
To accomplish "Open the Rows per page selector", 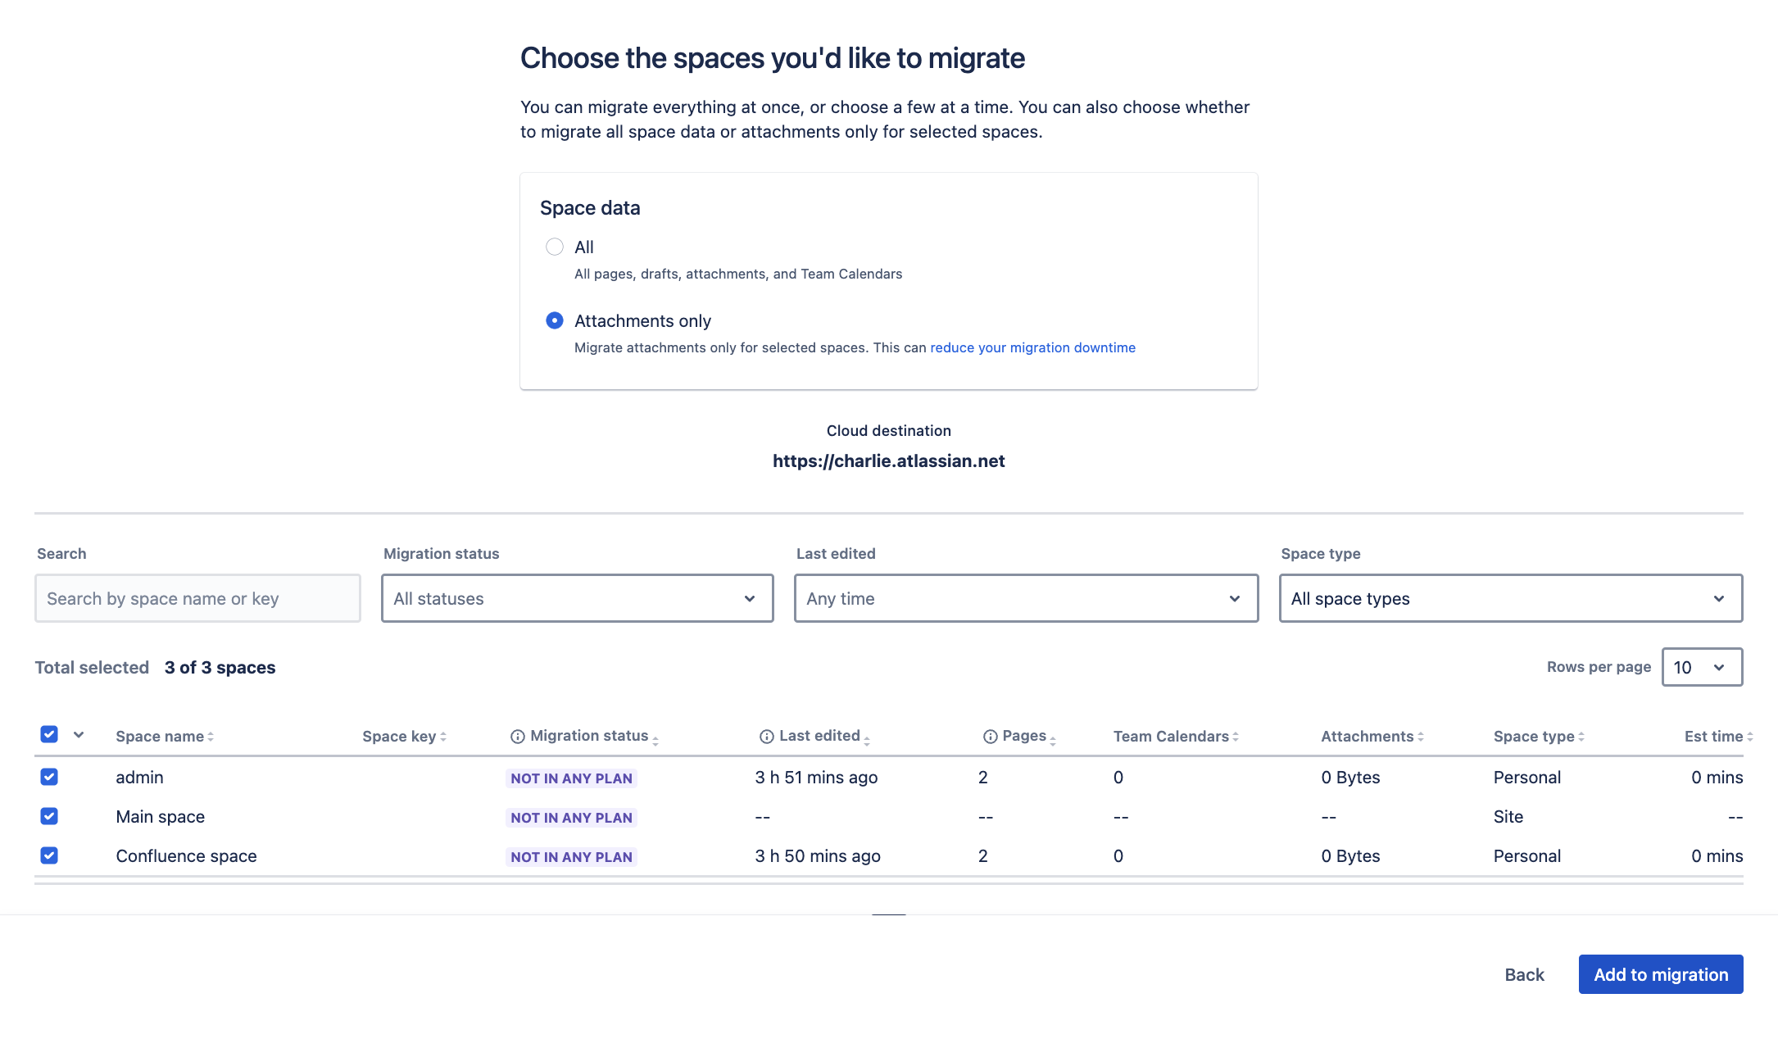I will click(x=1702, y=667).
